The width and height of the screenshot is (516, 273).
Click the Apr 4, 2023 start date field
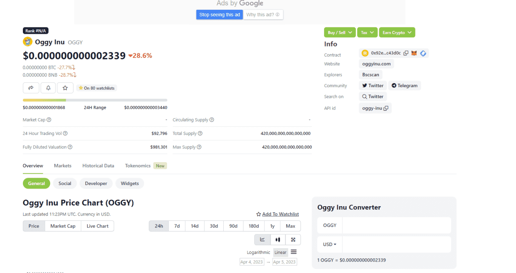[252, 262]
